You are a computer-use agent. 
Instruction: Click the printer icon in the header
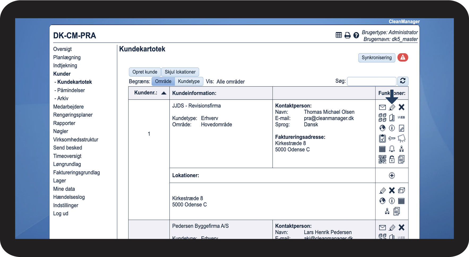coord(347,35)
